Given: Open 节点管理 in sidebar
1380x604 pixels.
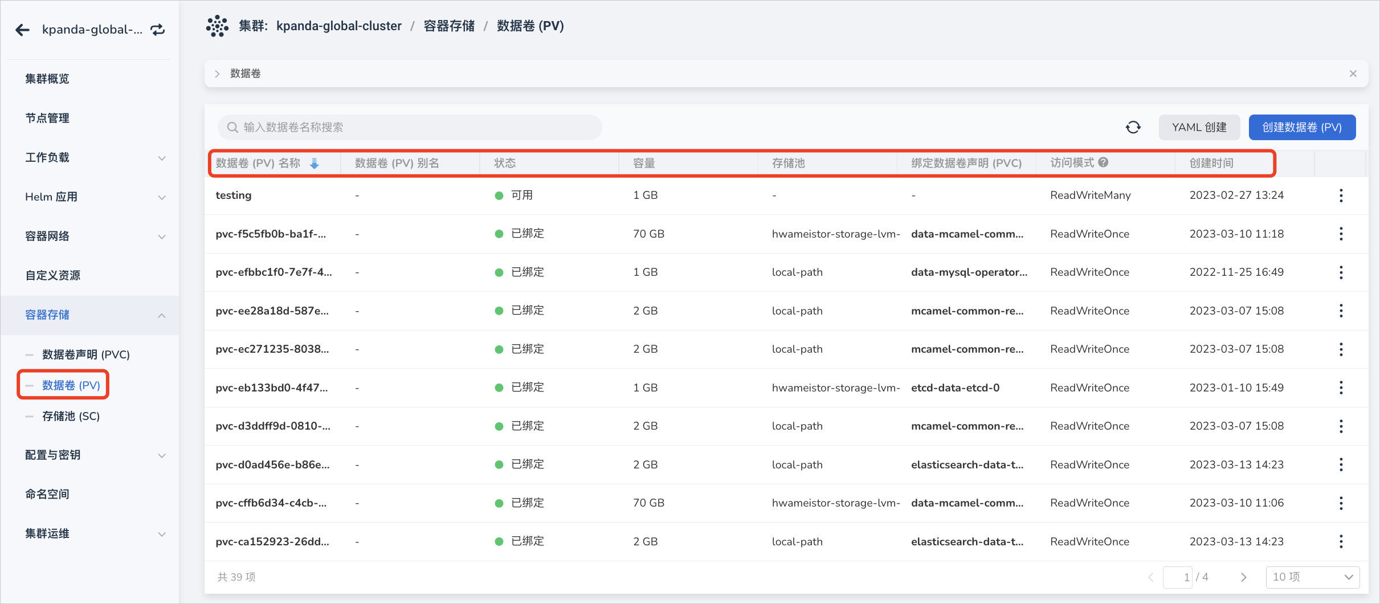Looking at the screenshot, I should (x=47, y=118).
